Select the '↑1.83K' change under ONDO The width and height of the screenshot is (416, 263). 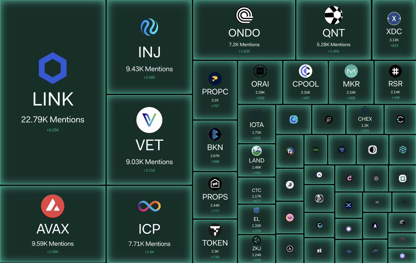pyautogui.click(x=244, y=51)
